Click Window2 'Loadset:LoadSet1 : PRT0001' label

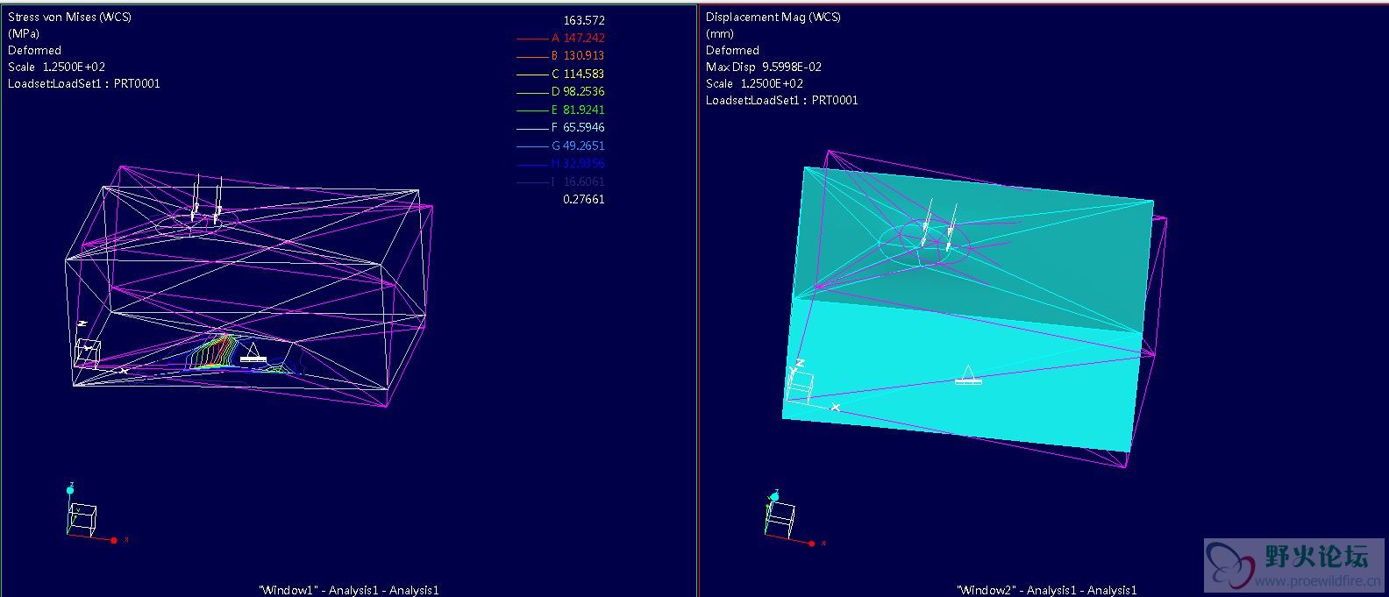[x=782, y=100]
